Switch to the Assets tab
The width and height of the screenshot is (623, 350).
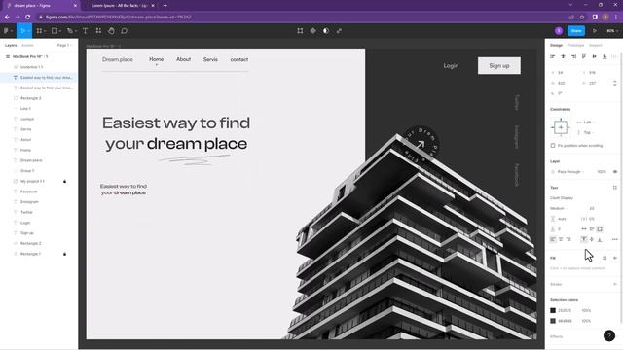[x=27, y=46]
